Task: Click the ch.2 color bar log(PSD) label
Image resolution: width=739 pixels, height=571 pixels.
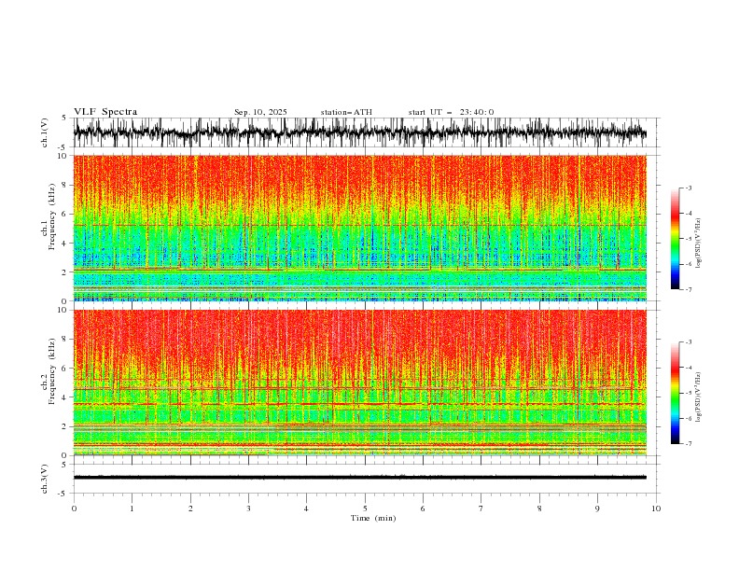Action: point(700,397)
